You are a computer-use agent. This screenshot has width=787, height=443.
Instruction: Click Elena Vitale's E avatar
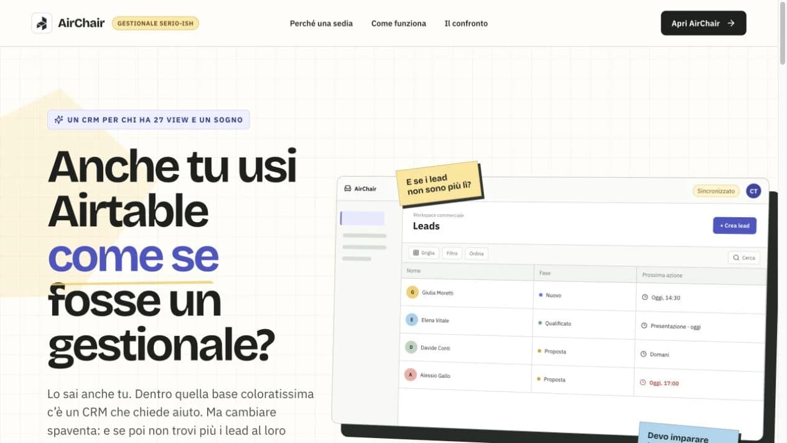click(x=411, y=320)
